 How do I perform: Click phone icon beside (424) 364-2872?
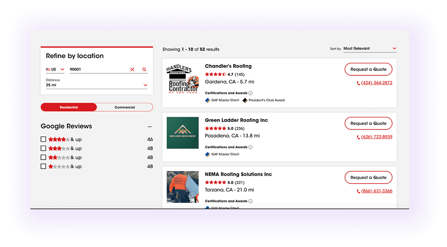(358, 83)
